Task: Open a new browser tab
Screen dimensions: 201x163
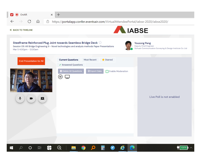Action: tap(58, 15)
